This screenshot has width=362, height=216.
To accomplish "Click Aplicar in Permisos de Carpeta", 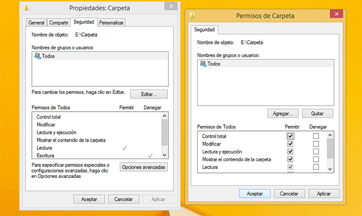I will tap(324, 194).
